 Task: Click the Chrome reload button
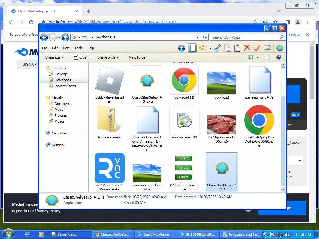(x=31, y=22)
